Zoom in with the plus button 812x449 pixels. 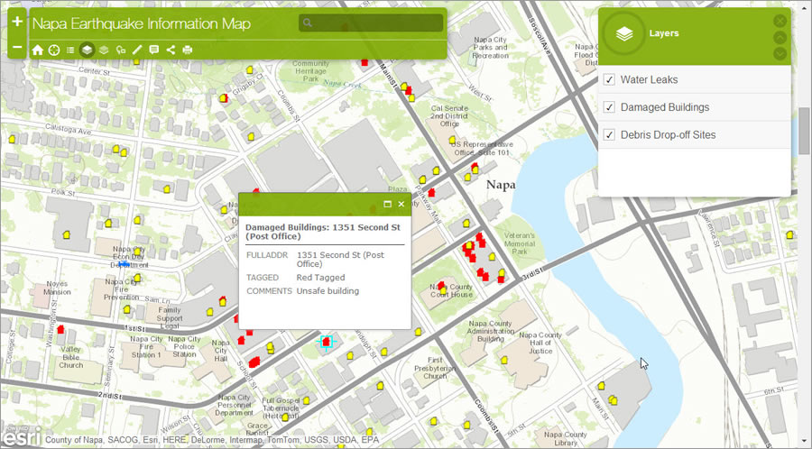pyautogui.click(x=17, y=22)
